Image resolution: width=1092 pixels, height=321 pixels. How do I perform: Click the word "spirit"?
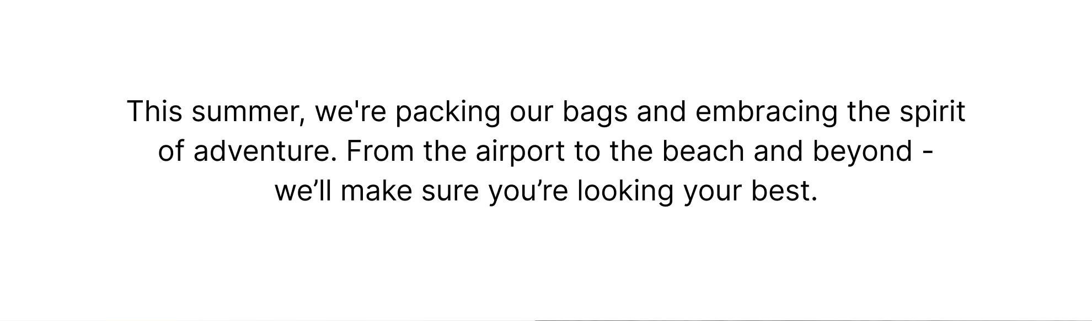(x=933, y=113)
